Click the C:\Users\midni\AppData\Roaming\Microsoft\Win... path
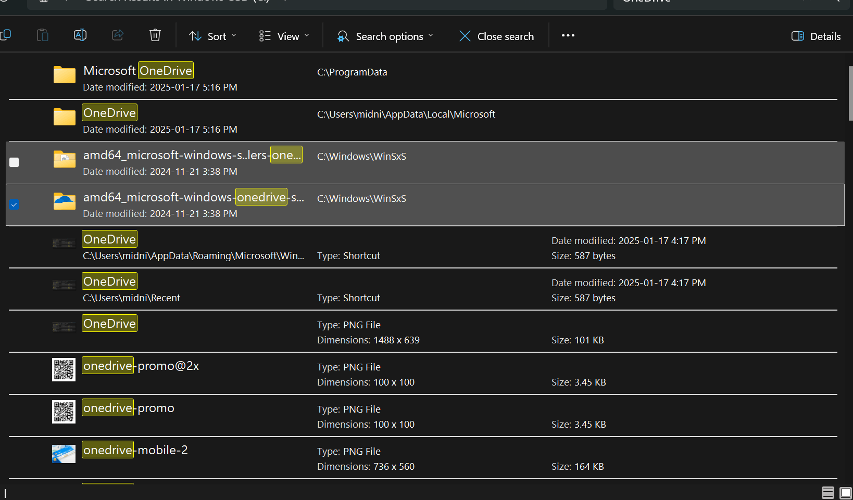 coord(194,255)
